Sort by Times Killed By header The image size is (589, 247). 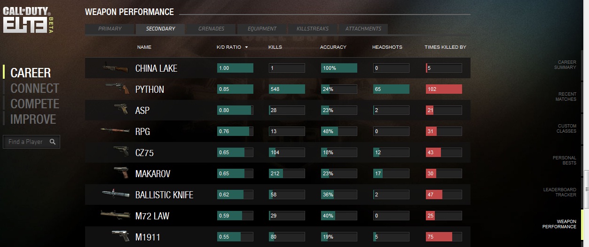pos(445,47)
